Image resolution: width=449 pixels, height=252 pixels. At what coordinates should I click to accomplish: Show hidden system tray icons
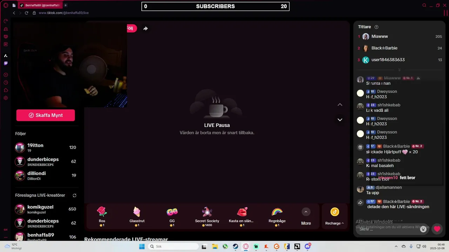pyautogui.click(x=396, y=246)
